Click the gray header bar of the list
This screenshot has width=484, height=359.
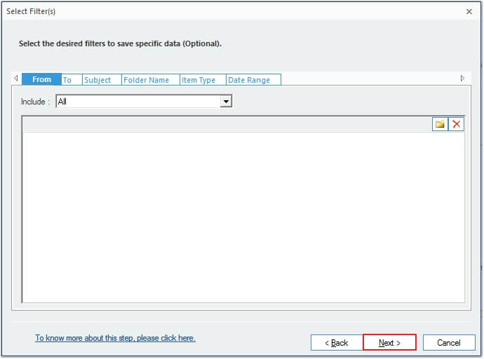pos(224,124)
